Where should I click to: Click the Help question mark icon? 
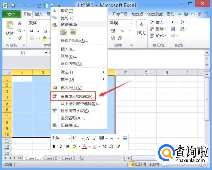tap(186, 14)
